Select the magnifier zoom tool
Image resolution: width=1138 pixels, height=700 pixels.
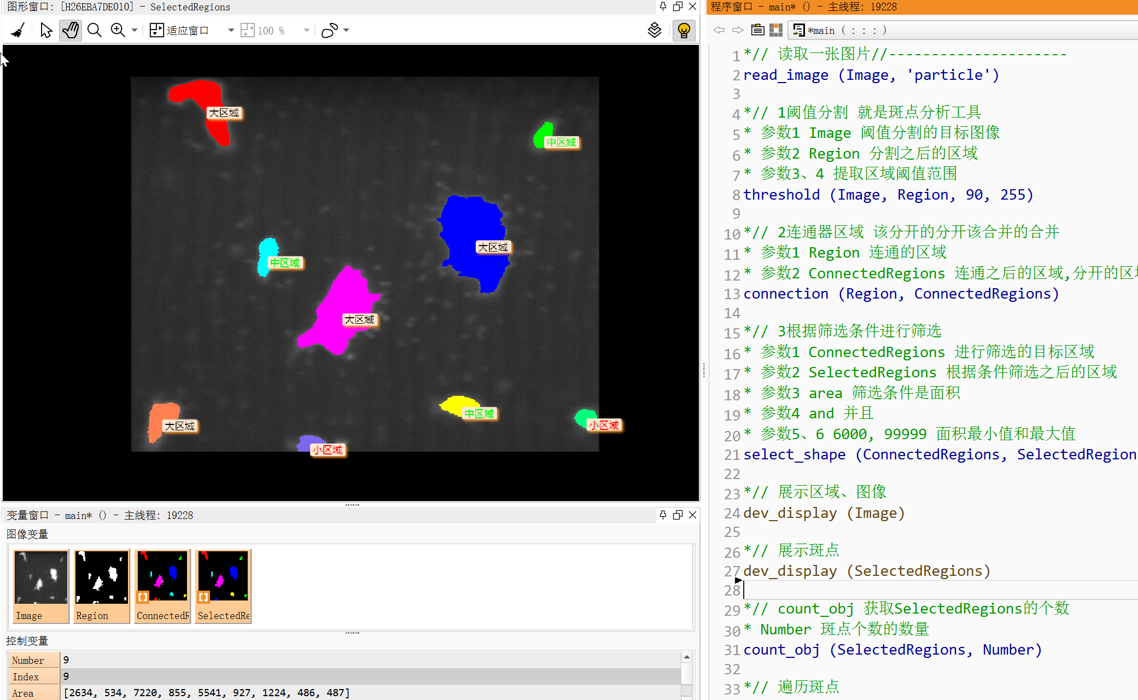pos(95,30)
